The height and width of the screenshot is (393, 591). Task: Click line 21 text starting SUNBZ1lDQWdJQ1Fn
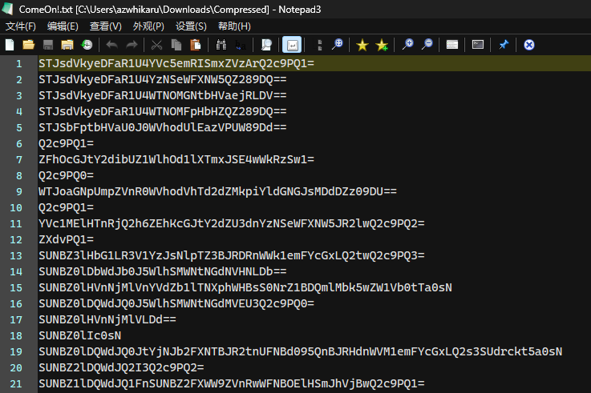click(x=232, y=383)
